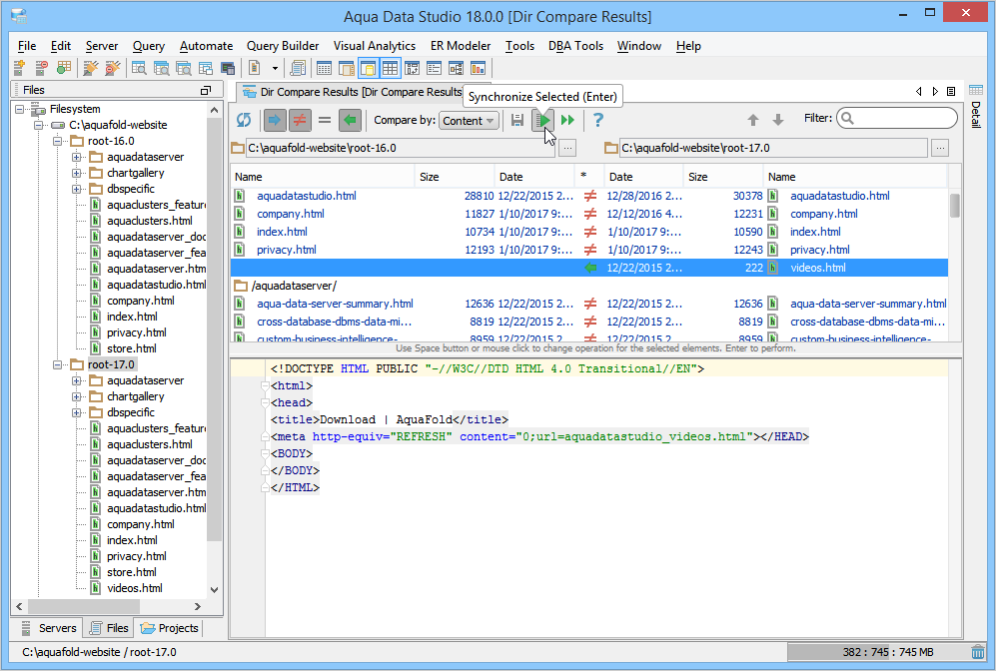Browse for right folder with ellipsis button
This screenshot has width=996, height=671.
[940, 148]
